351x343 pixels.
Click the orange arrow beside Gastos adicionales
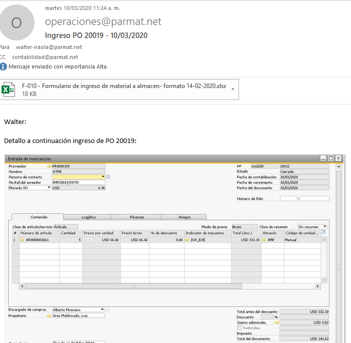(x=276, y=323)
